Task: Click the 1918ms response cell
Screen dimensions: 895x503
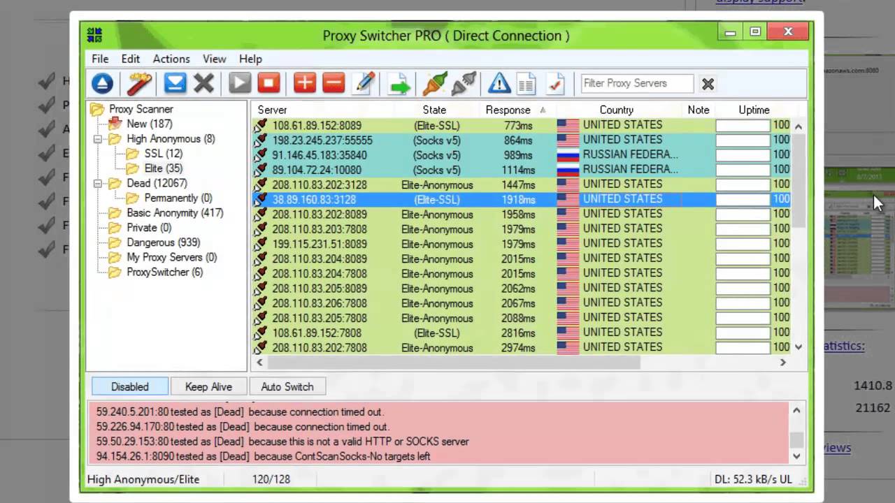Action: 518,200
